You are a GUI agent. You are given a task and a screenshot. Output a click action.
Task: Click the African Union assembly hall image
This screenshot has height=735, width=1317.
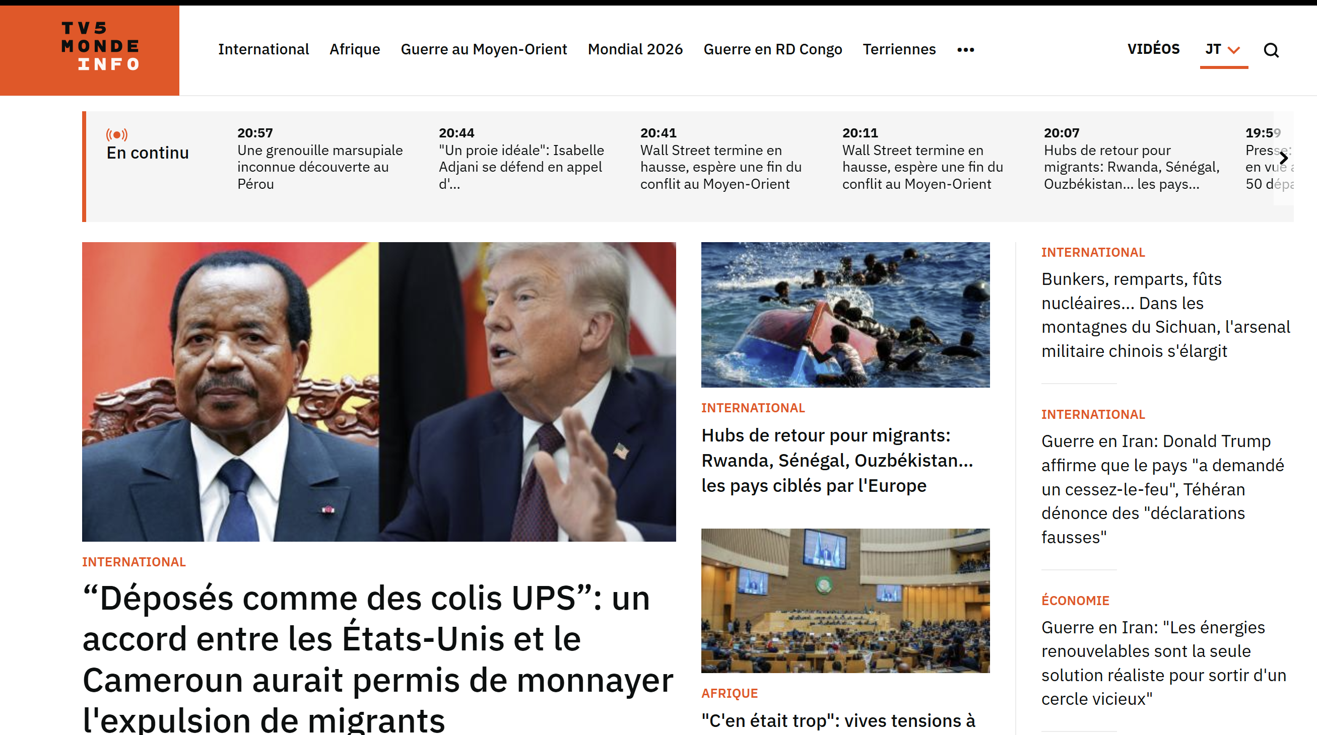[845, 601]
